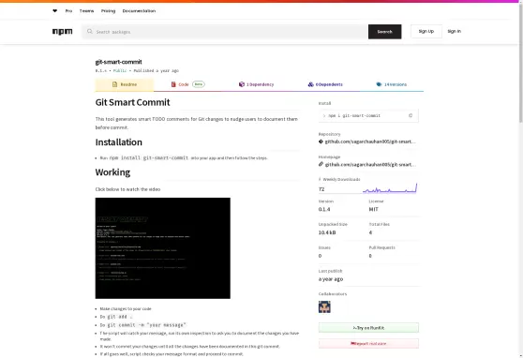Click the Try on RunKit button
This screenshot has height=358, width=523.
(x=368, y=328)
